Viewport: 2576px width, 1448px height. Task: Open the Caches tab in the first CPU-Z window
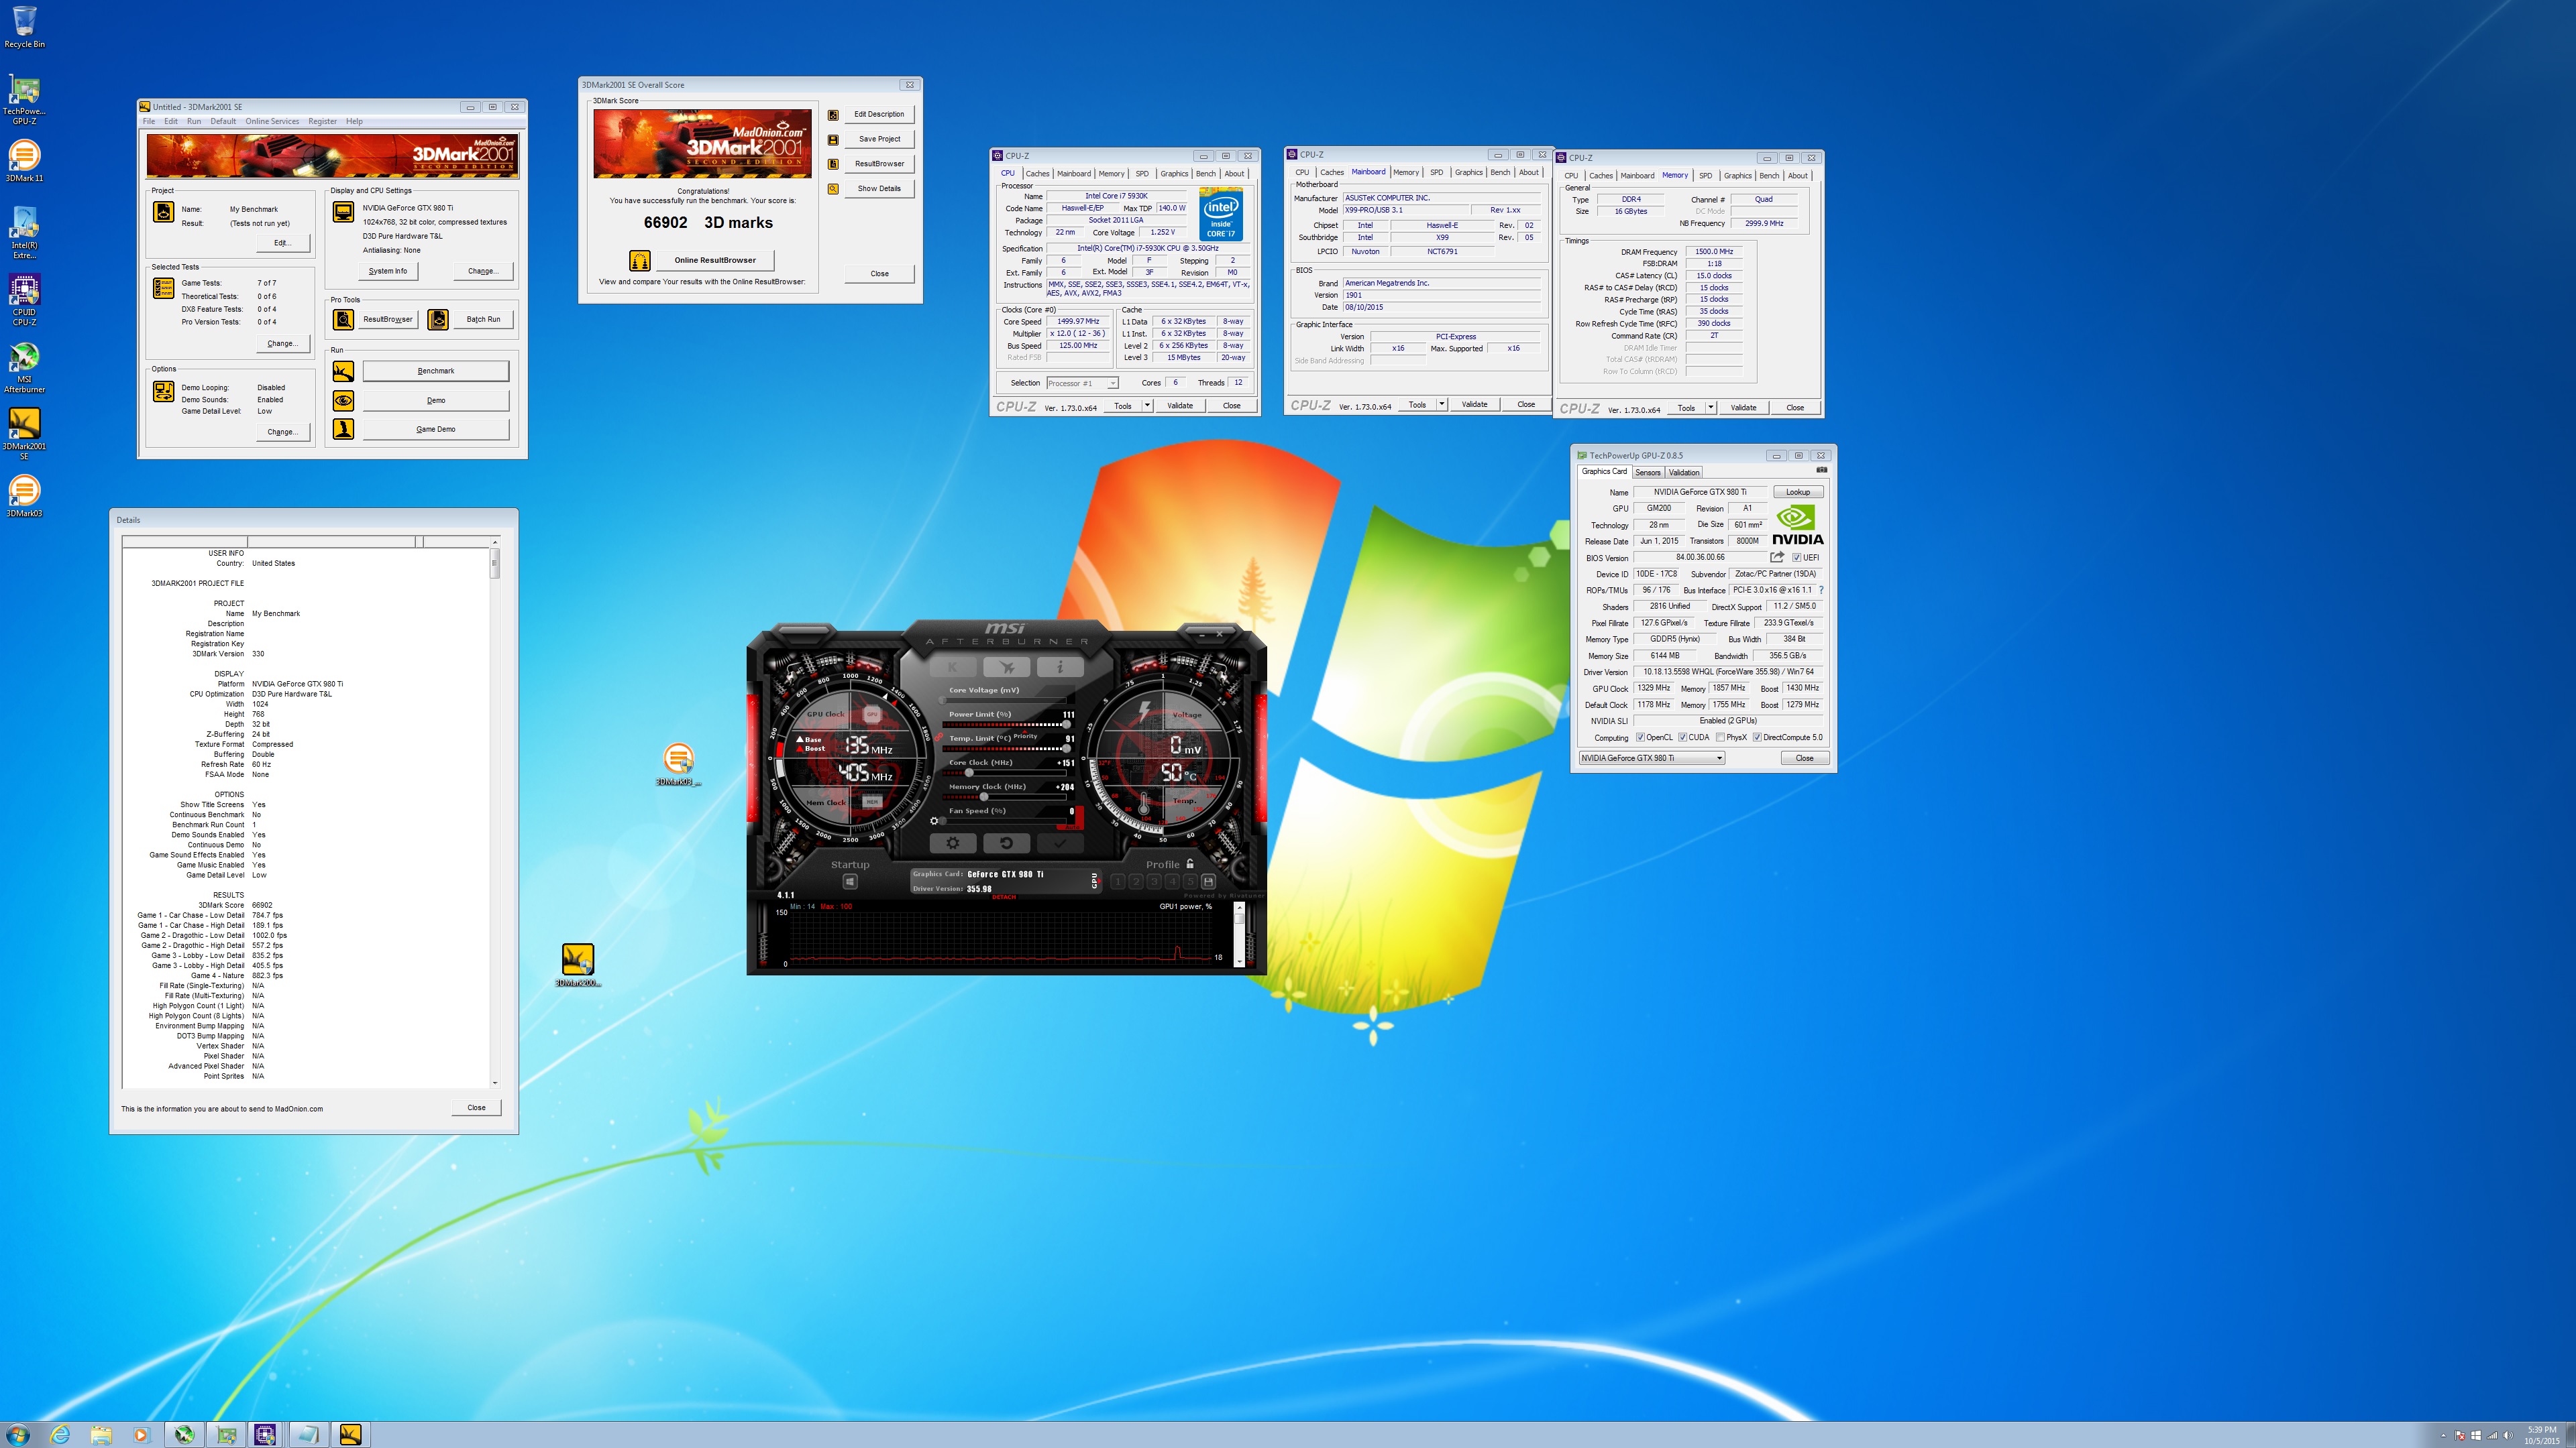coord(1038,173)
